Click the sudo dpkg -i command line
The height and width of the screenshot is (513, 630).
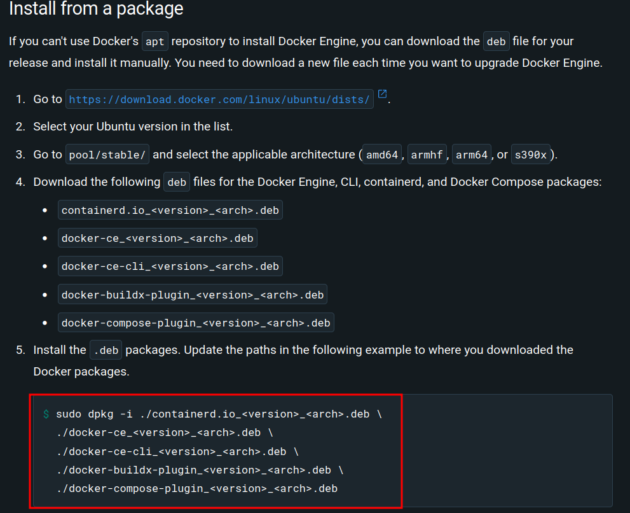click(219, 414)
